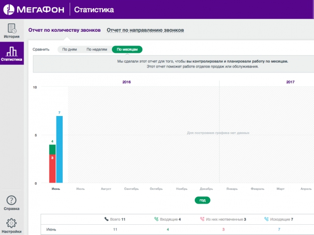Click the total value 11 in Июнь row

point(115,230)
